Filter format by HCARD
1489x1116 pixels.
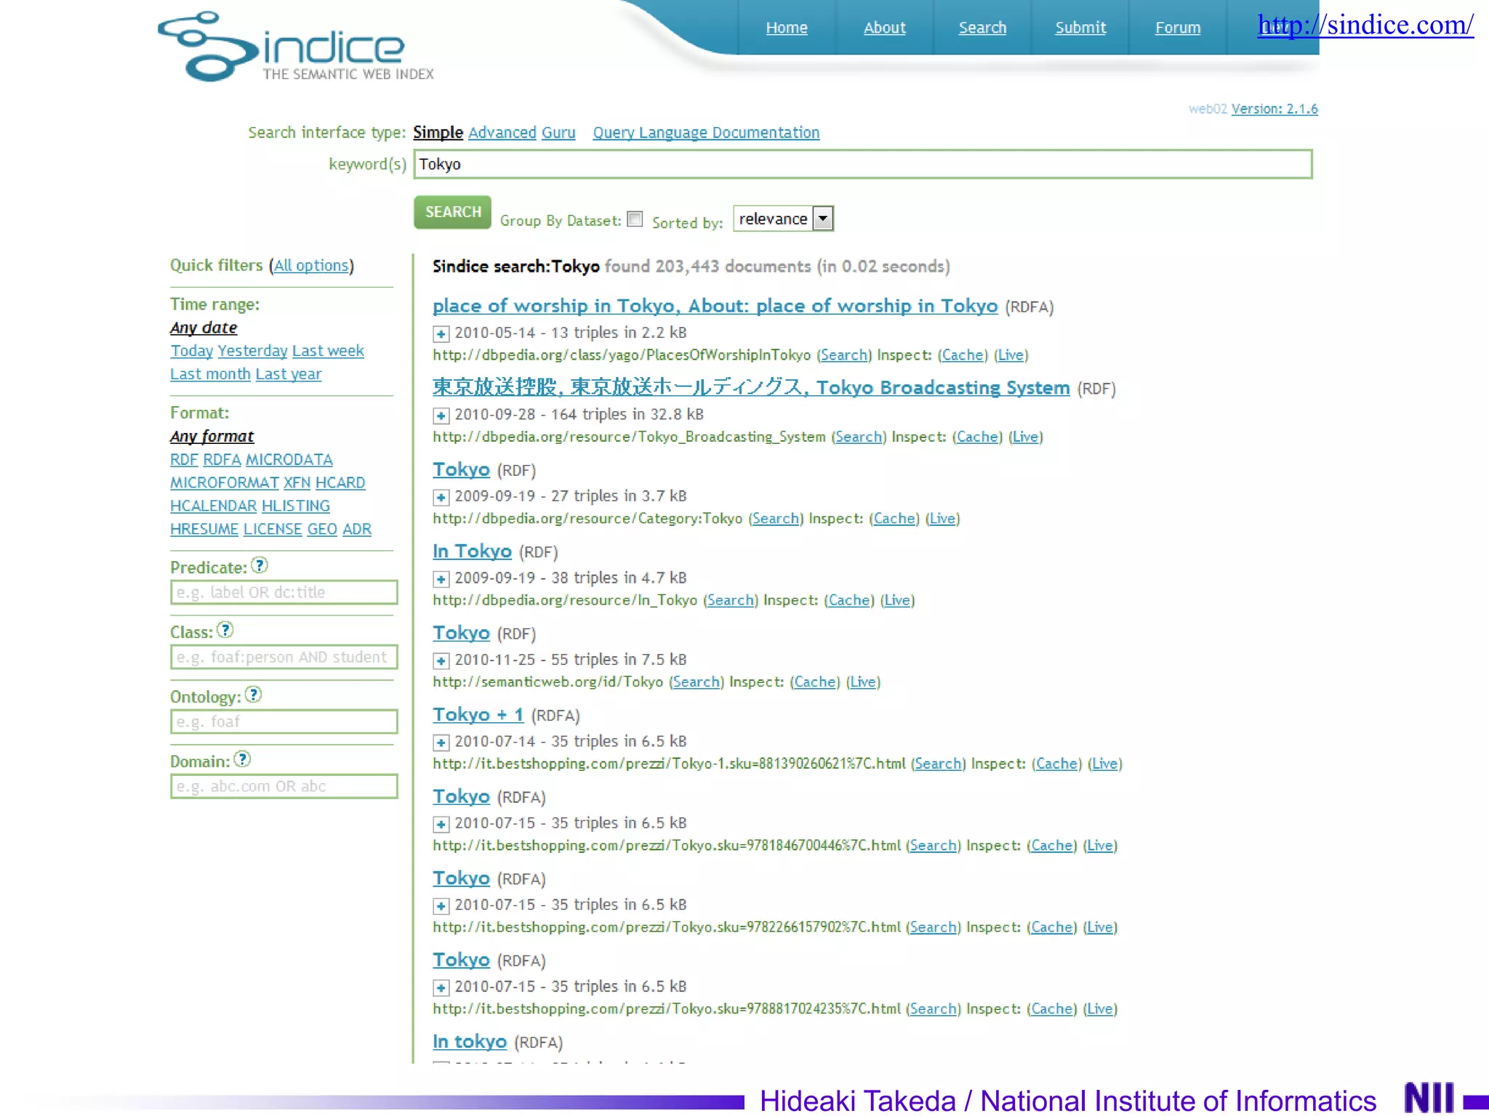click(x=340, y=483)
